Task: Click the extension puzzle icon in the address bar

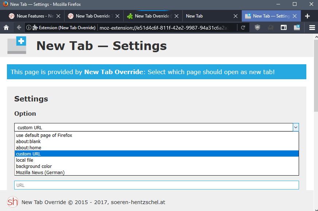Action: tap(35, 28)
